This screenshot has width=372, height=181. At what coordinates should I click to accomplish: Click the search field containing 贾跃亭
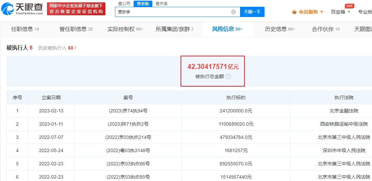(173, 12)
